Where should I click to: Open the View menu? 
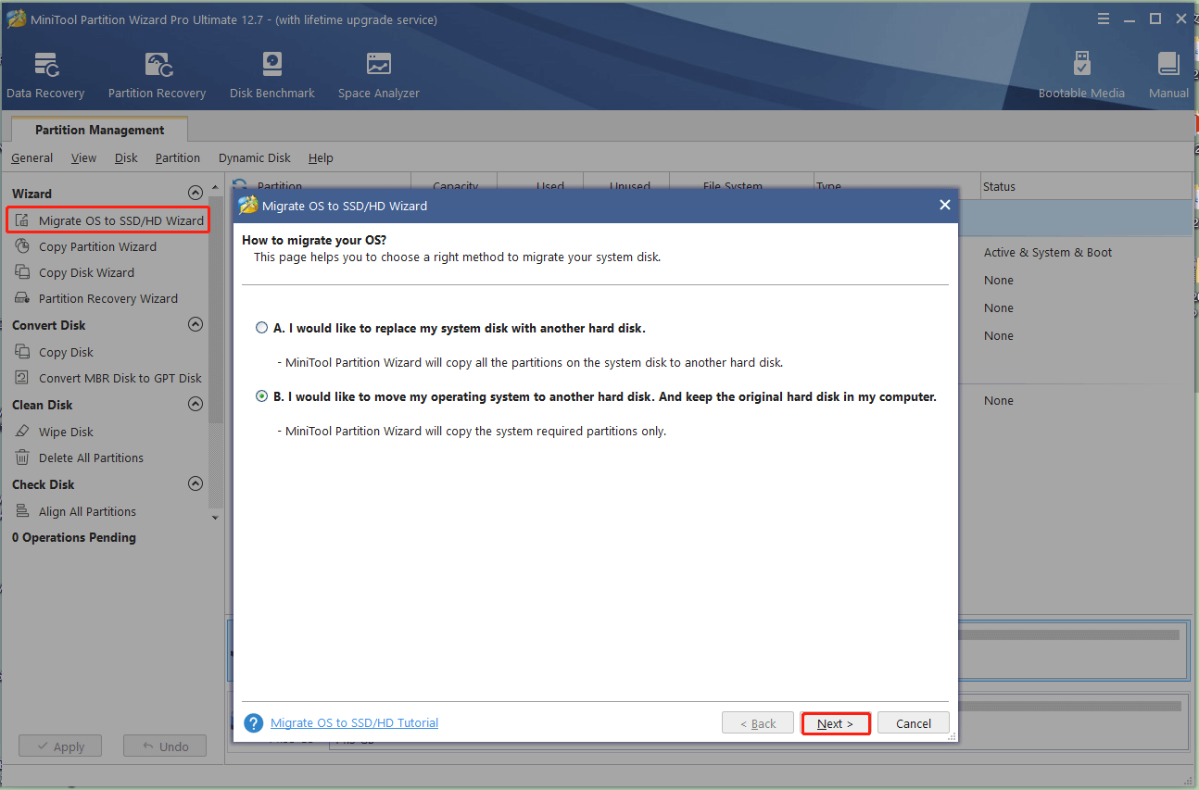point(83,158)
